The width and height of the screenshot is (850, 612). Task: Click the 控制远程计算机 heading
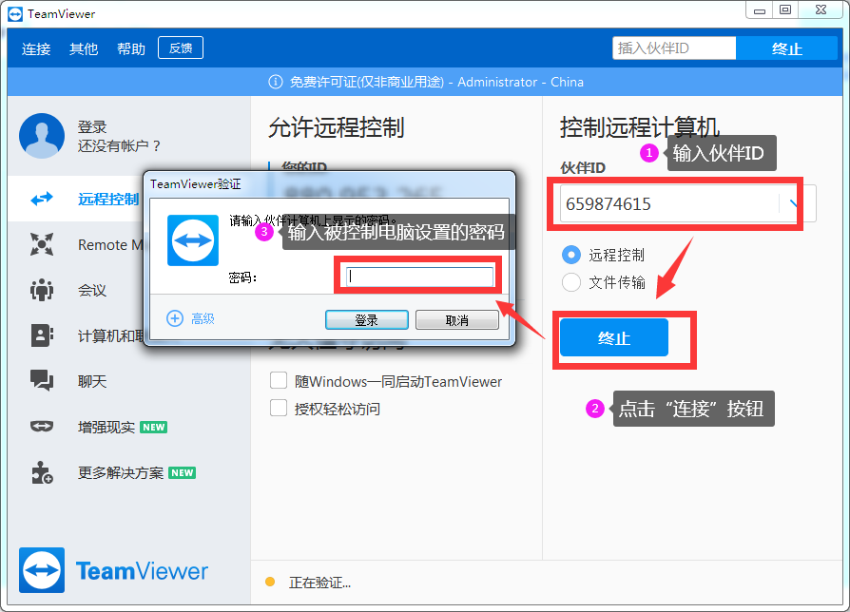pyautogui.click(x=640, y=127)
